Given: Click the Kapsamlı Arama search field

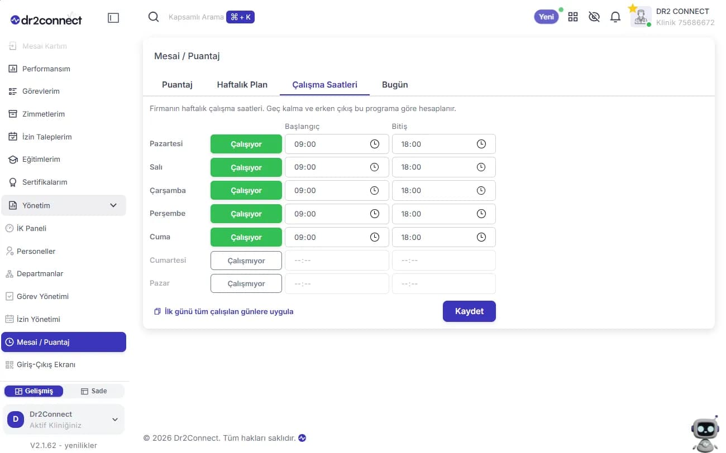Looking at the screenshot, I should (195, 17).
